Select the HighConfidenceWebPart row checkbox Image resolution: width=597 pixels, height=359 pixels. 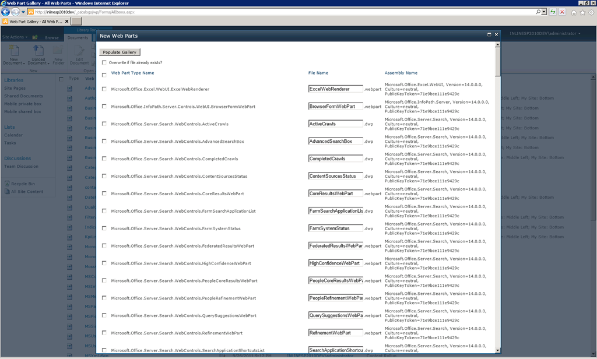104,263
